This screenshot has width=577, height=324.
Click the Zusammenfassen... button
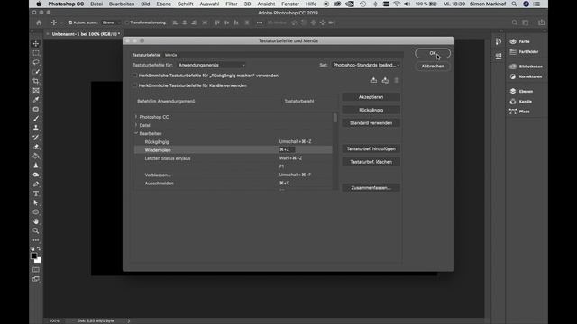[371, 188]
